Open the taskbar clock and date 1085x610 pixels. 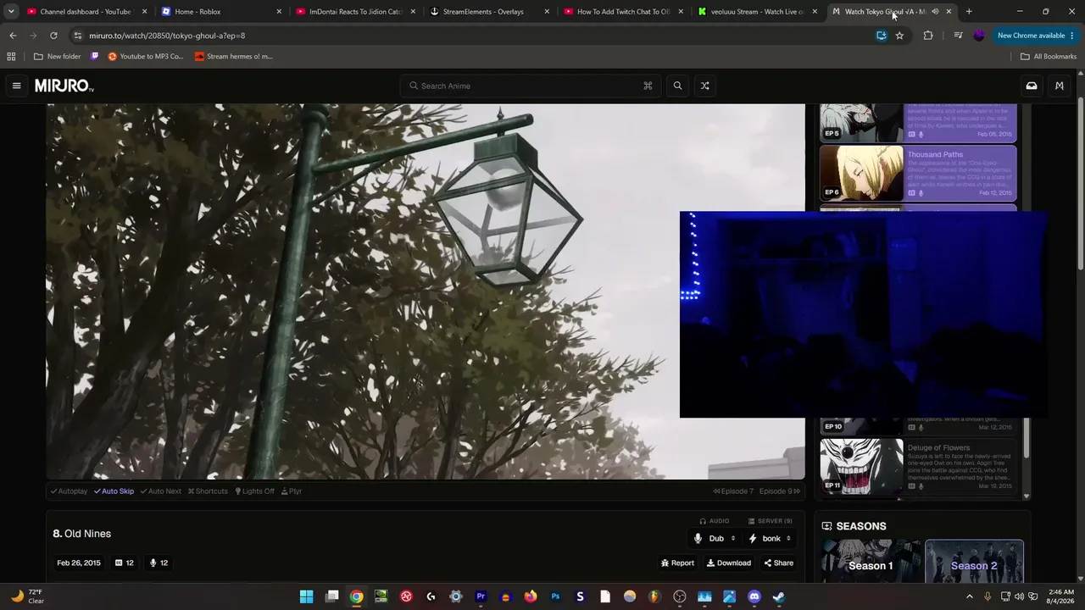(x=1060, y=596)
